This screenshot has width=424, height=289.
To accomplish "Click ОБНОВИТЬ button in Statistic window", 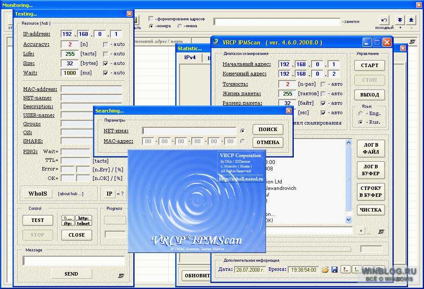I will pos(196,276).
